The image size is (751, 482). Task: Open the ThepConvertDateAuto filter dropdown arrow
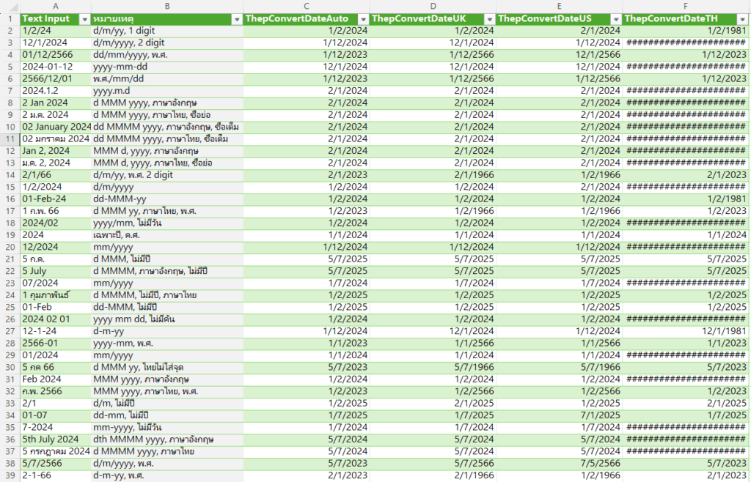pos(363,19)
